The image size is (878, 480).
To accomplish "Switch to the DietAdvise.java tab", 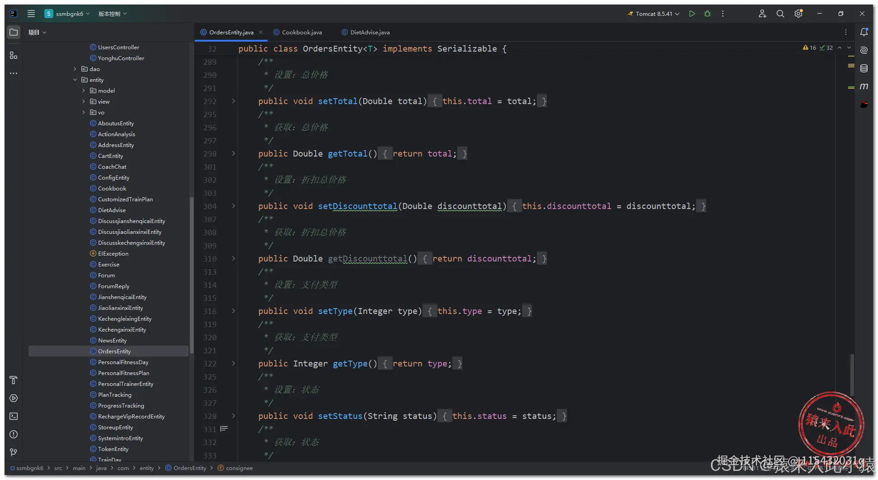I will tap(365, 32).
